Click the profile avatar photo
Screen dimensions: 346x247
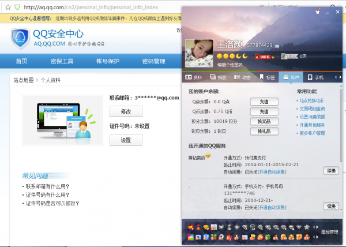(x=199, y=54)
